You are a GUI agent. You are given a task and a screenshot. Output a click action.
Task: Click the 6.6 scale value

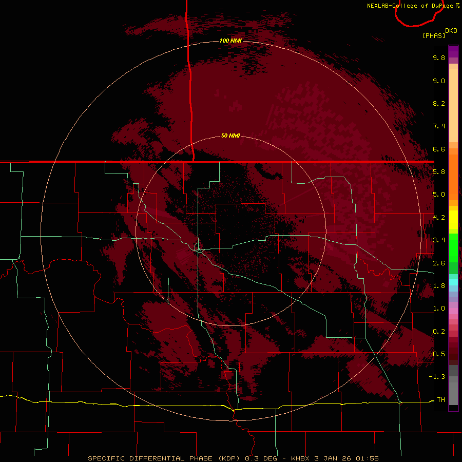click(x=439, y=149)
